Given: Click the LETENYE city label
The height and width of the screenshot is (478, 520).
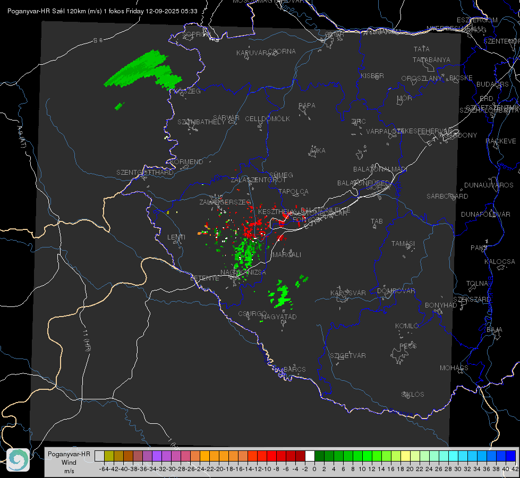Looking at the screenshot, I should [x=204, y=278].
